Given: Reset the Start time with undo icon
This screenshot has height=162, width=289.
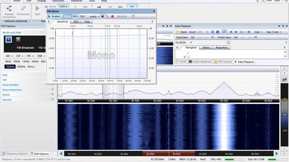Looking at the screenshot, I should [213, 37].
